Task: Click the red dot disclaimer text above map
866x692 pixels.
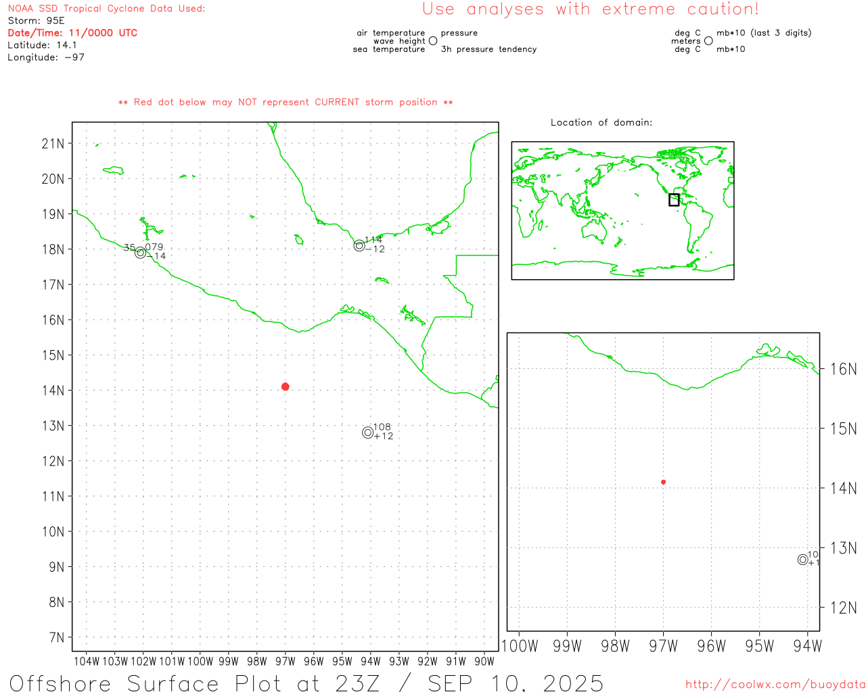Action: tap(286, 103)
